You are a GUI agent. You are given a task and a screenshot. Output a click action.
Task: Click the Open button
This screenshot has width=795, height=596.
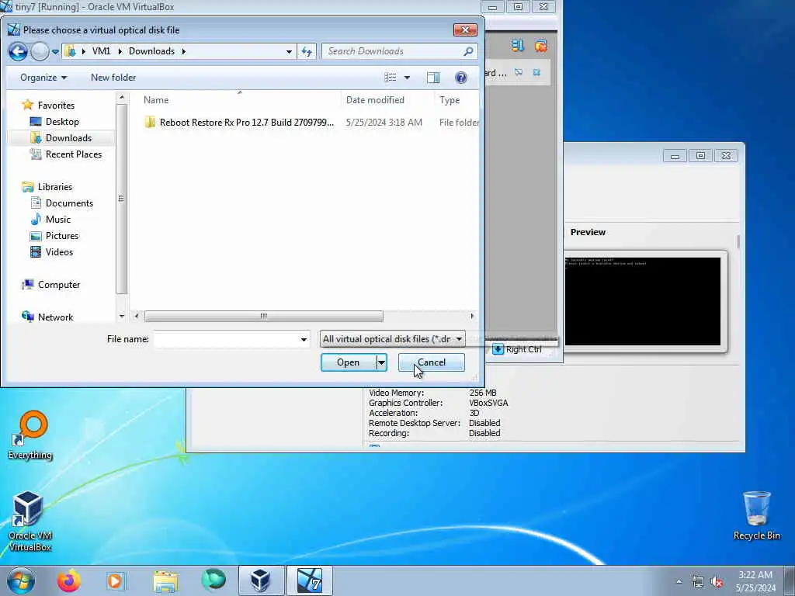(x=349, y=362)
